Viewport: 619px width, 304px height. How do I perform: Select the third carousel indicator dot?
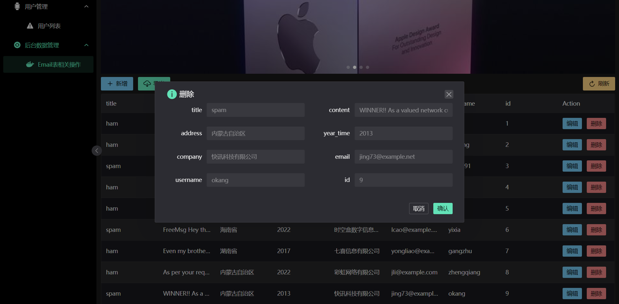click(x=361, y=67)
